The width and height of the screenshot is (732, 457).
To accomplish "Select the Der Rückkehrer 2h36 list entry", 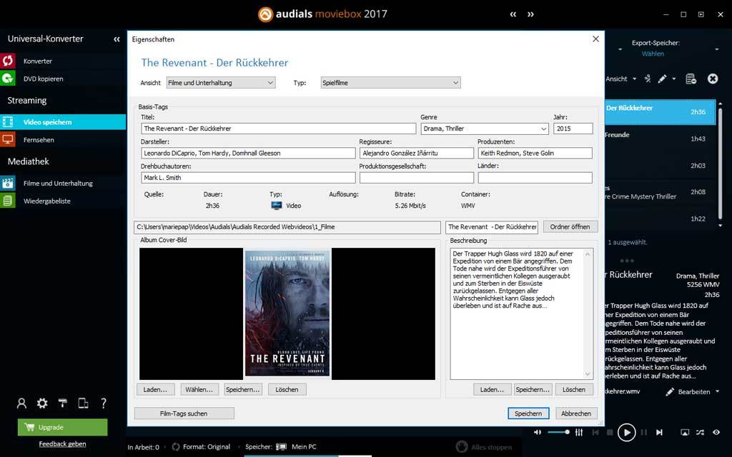I will point(660,112).
